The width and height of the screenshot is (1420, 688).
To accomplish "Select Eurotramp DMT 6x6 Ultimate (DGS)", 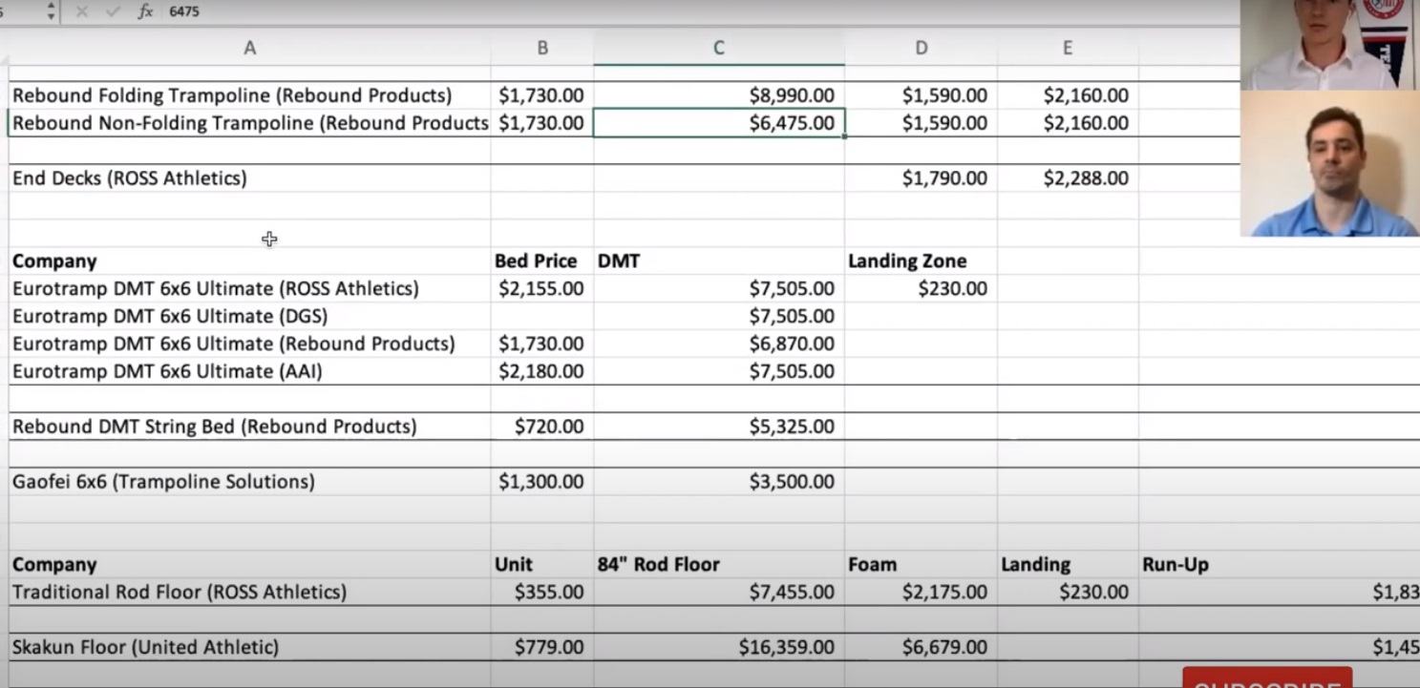I will click(x=250, y=316).
